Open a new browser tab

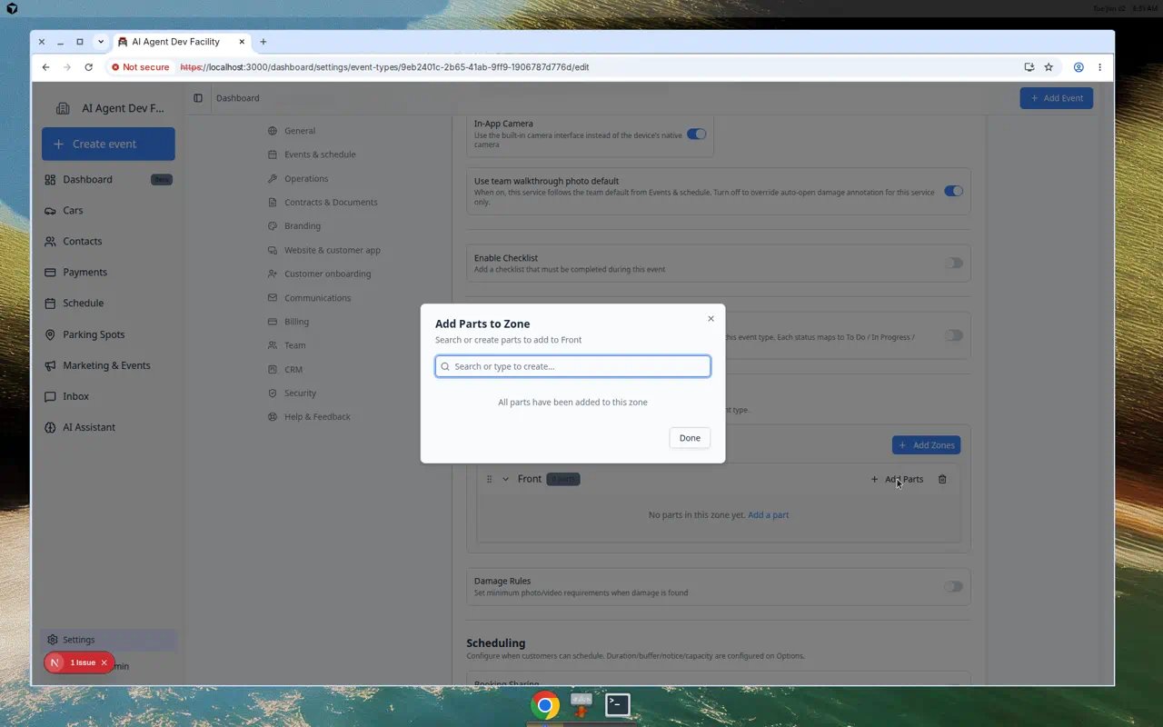(263, 42)
